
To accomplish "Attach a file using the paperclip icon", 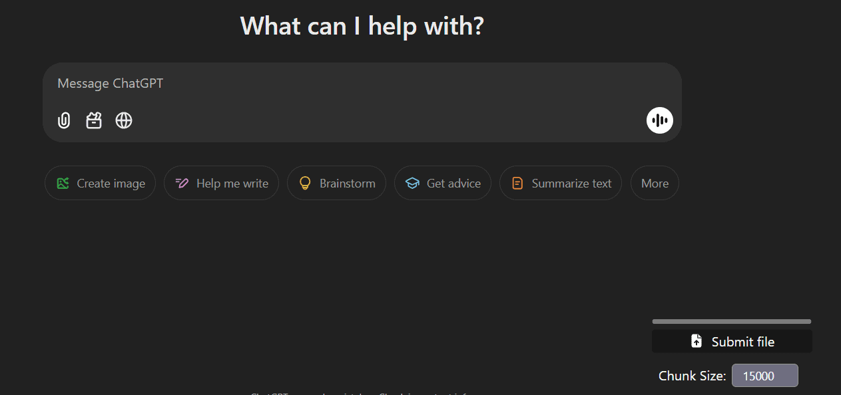I will (63, 120).
